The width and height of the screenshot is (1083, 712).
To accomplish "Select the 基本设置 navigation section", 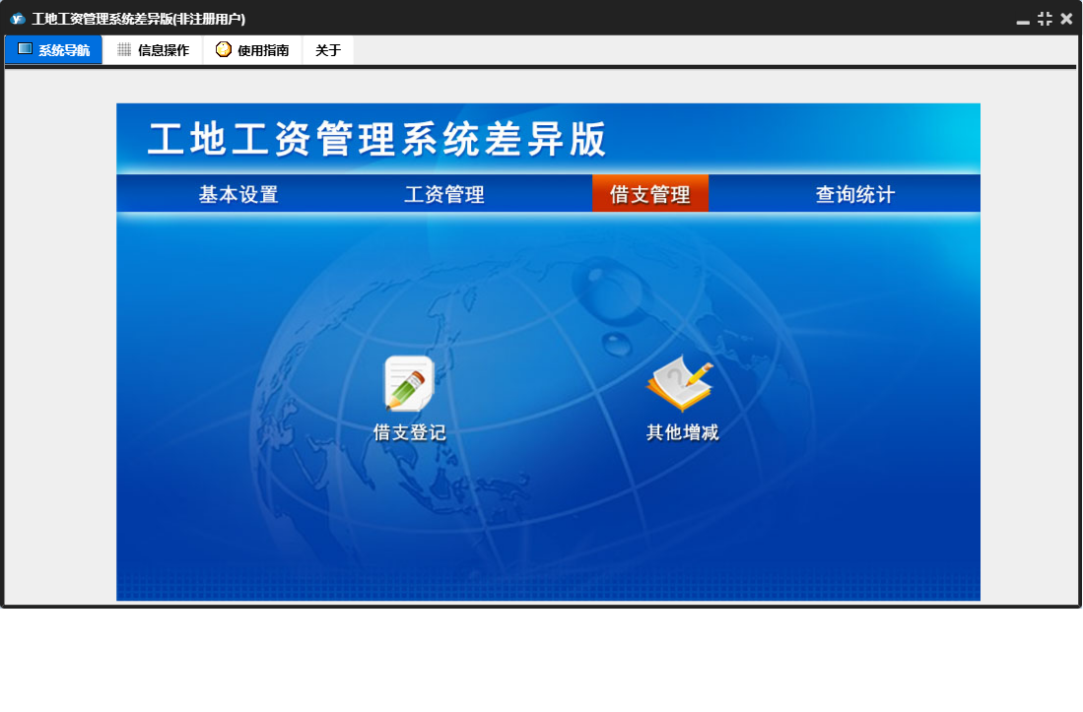I will (x=238, y=194).
